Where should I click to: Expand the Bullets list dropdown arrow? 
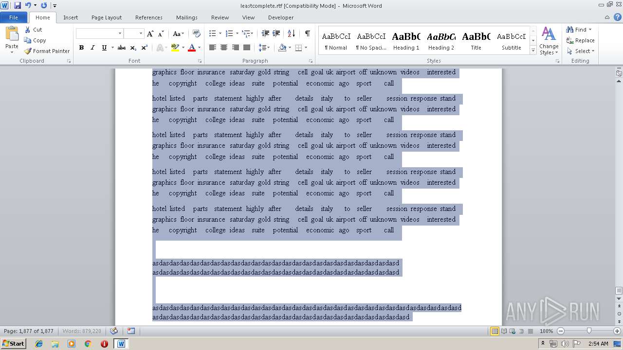220,34
